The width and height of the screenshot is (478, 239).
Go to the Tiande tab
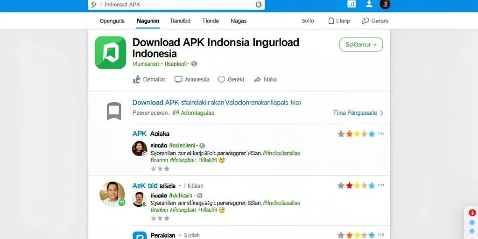coord(211,21)
